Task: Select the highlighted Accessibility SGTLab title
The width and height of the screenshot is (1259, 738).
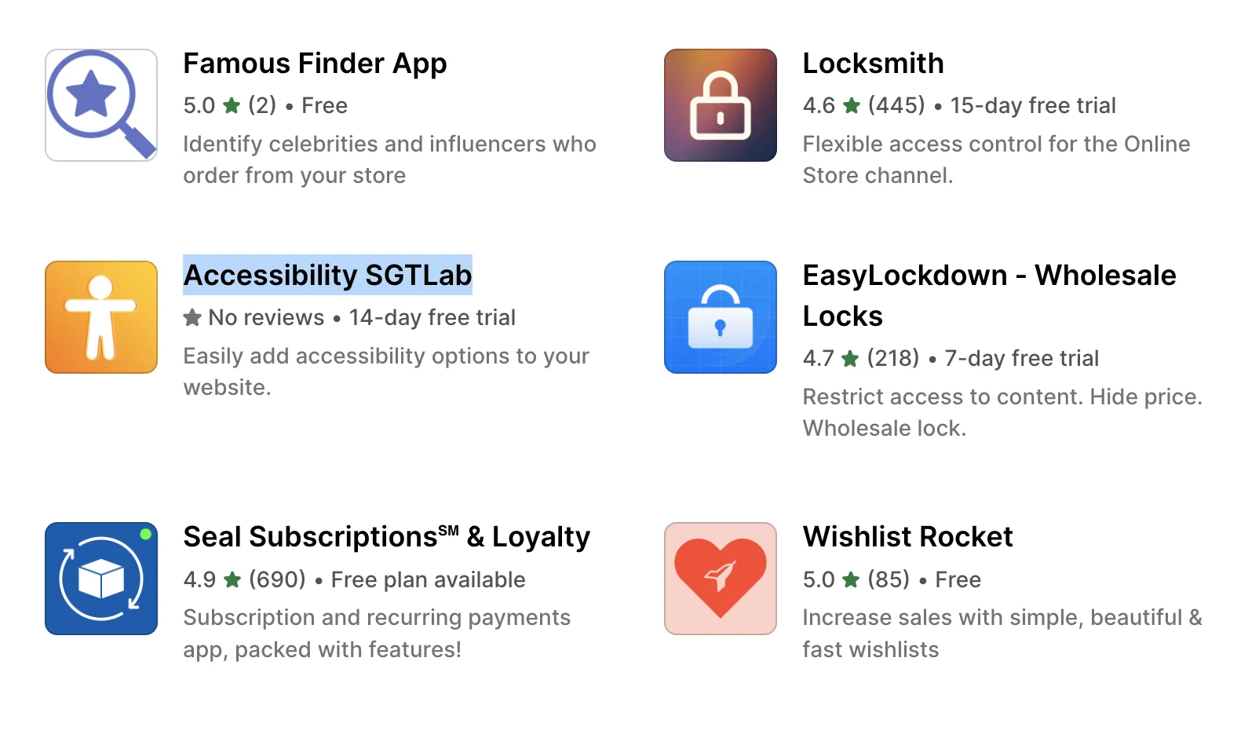Action: [x=327, y=276]
